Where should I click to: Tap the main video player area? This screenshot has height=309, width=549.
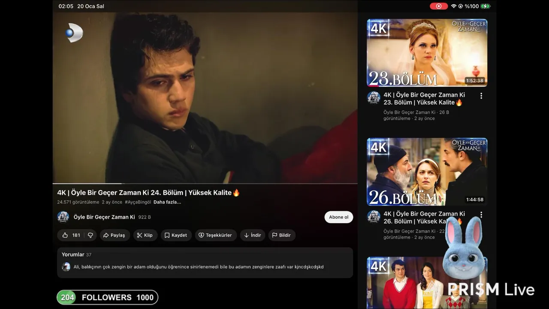pos(205,98)
